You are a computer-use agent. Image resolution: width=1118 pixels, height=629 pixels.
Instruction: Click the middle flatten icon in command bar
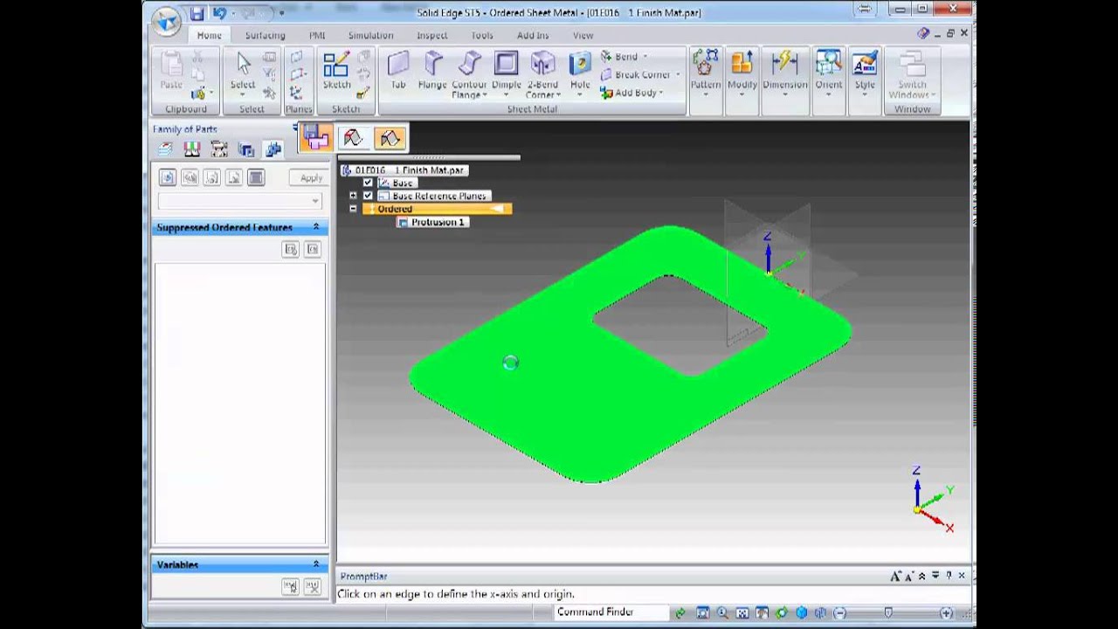tap(353, 138)
